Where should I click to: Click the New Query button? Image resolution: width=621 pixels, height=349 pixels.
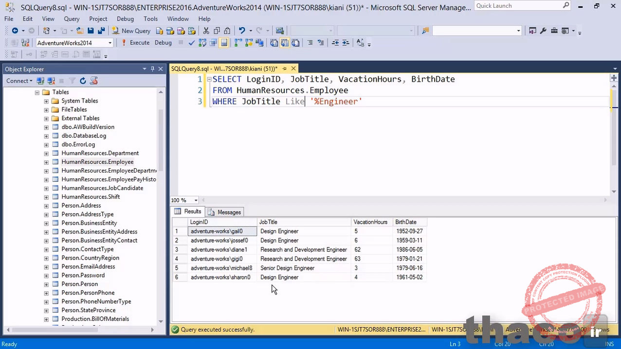131,31
